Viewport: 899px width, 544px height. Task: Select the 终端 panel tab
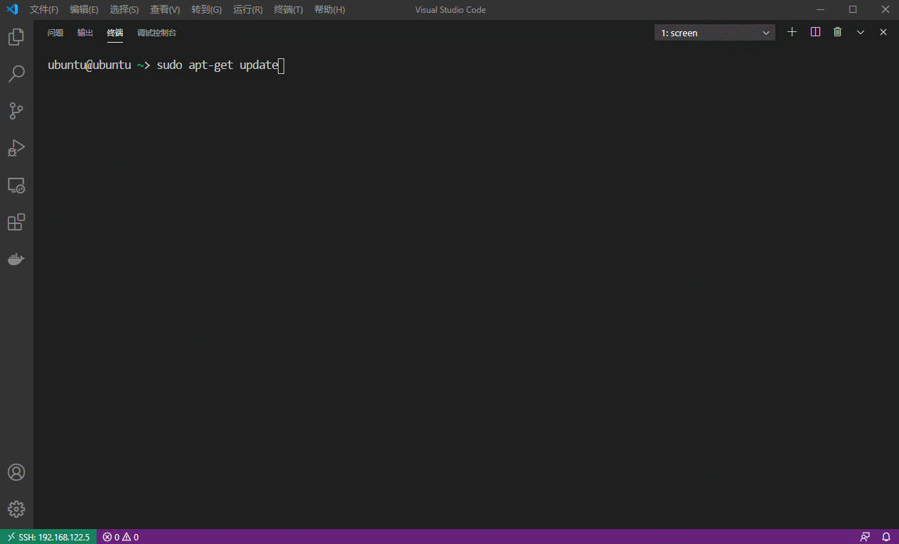click(x=115, y=33)
